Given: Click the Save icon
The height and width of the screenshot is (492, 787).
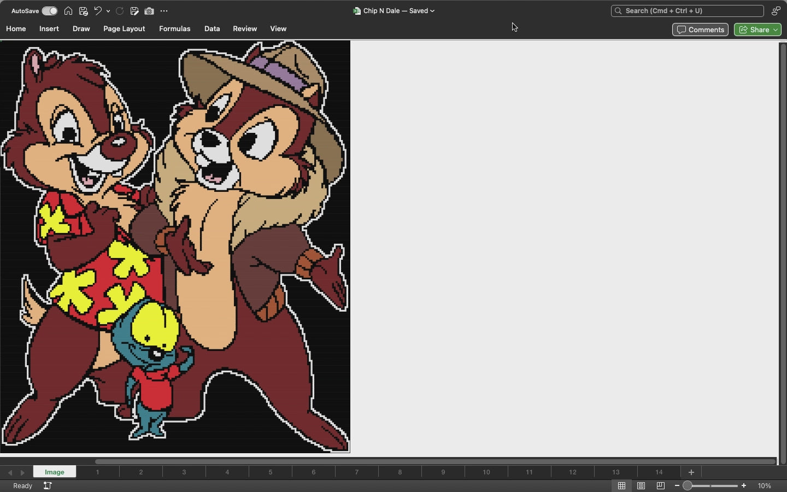Looking at the screenshot, I should (83, 11).
